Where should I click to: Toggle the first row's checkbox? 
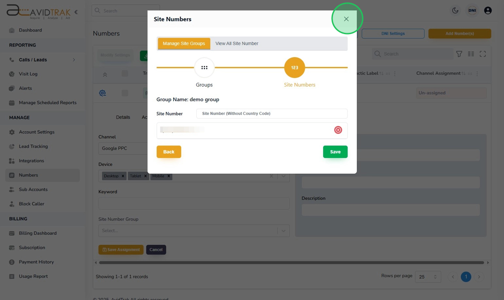tap(125, 93)
